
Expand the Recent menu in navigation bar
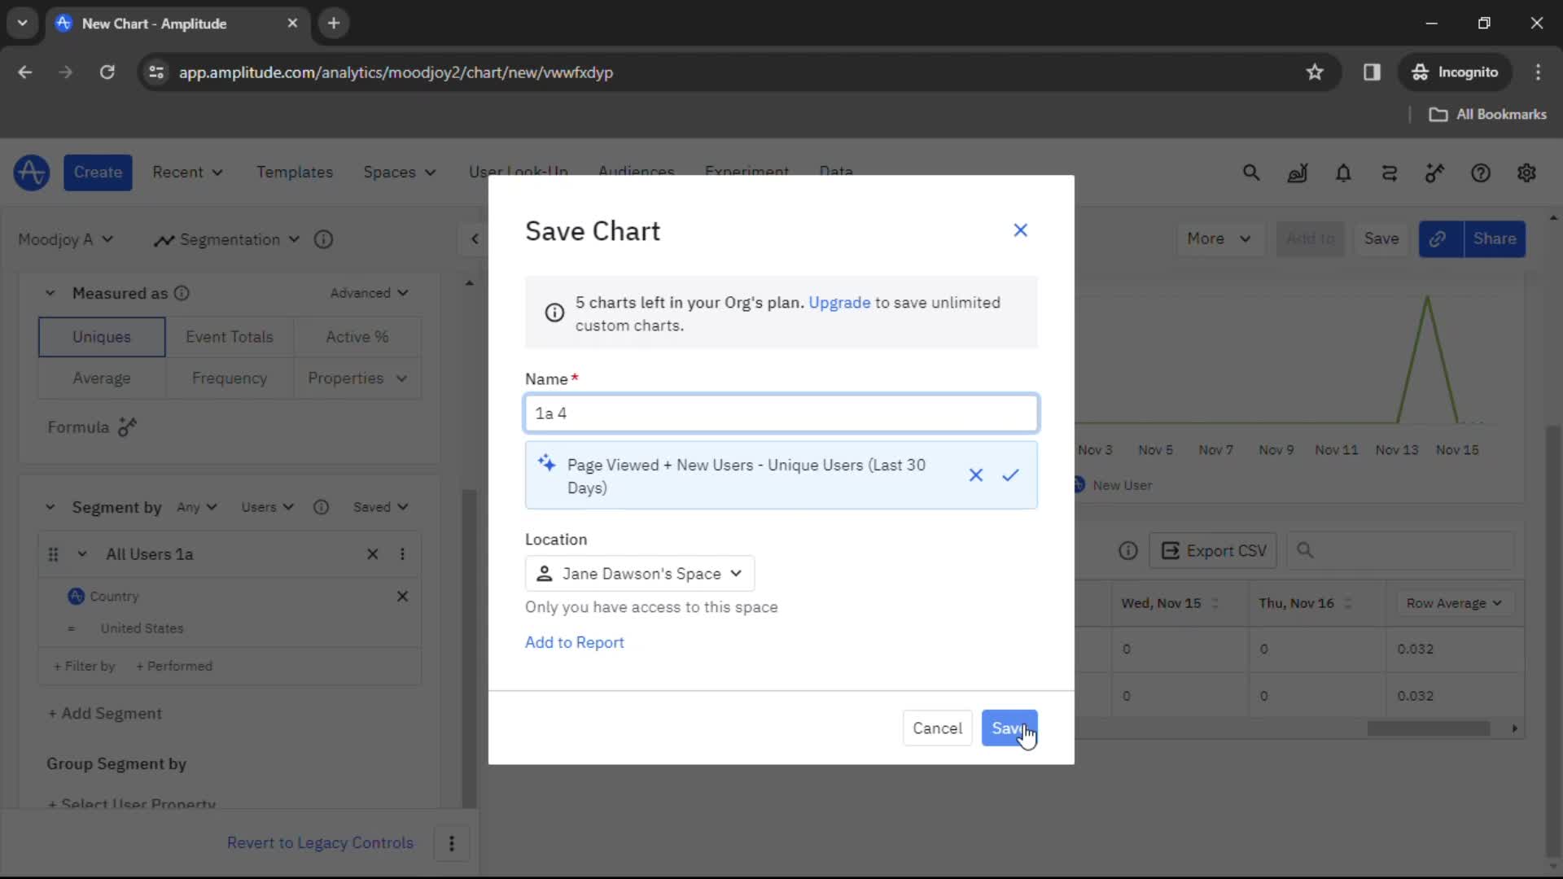pyautogui.click(x=188, y=172)
